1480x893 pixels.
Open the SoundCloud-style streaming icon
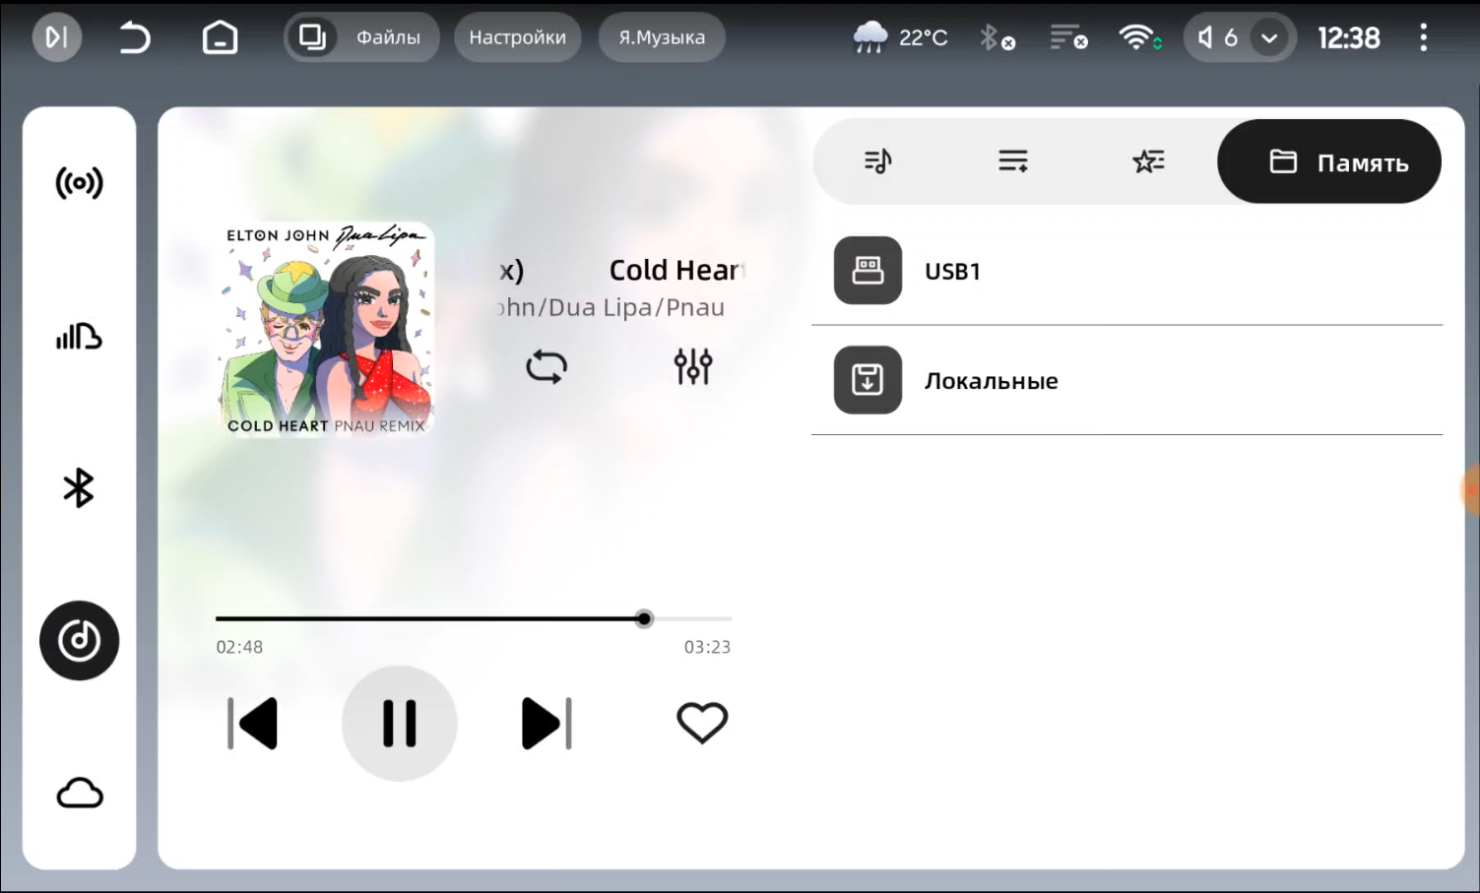[79, 337]
